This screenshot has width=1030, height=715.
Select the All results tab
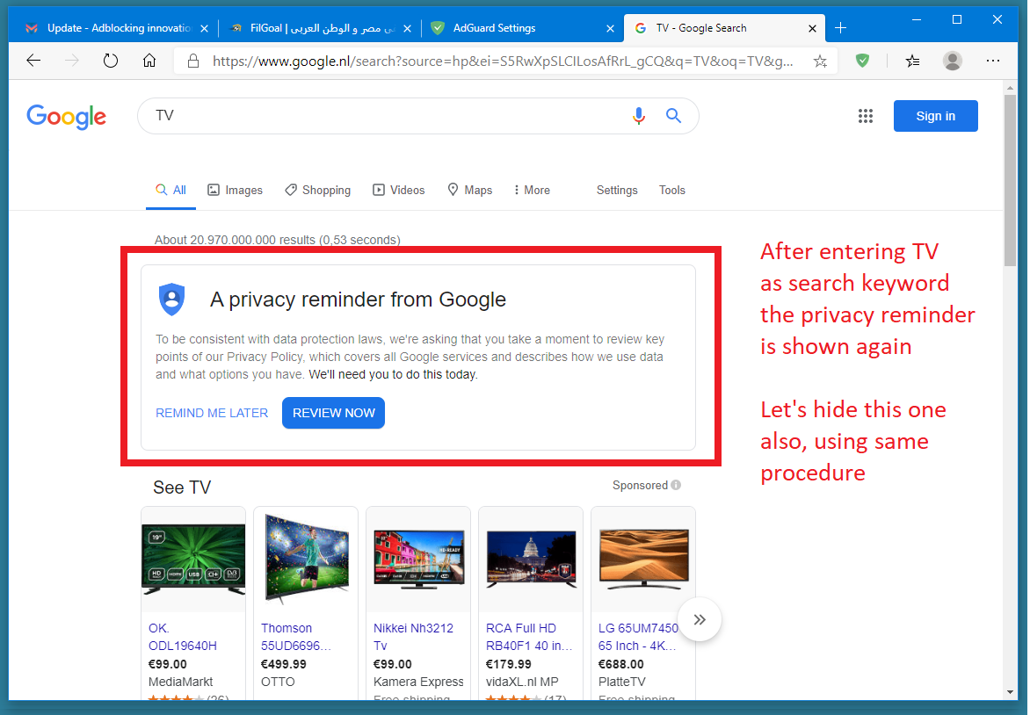170,191
